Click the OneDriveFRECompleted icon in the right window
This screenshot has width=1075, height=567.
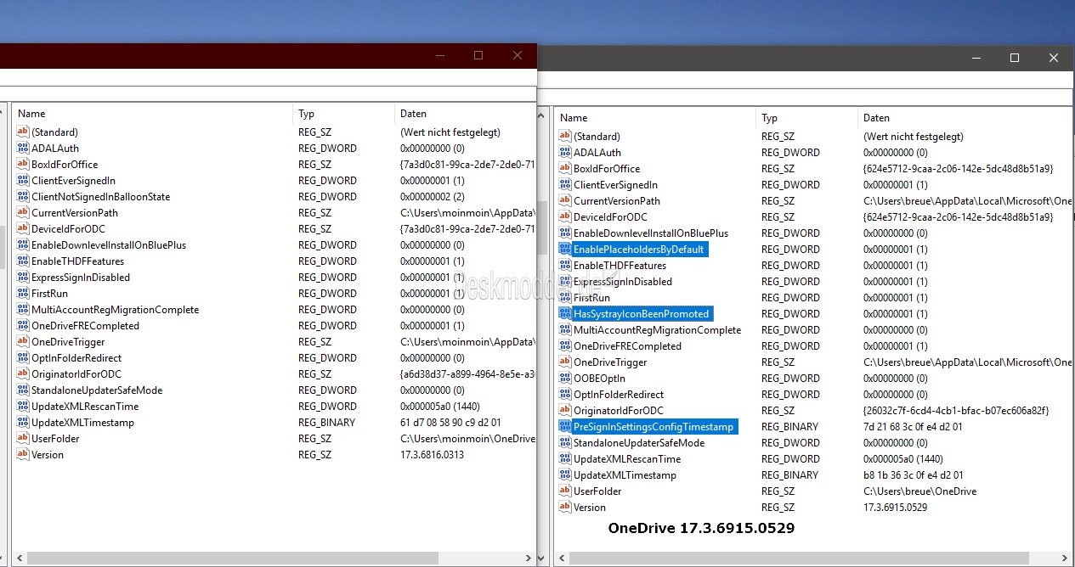565,345
